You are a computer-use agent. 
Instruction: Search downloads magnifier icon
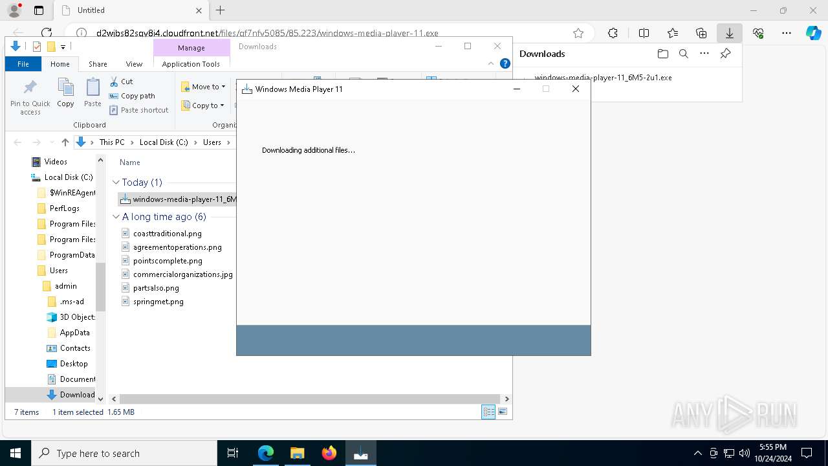click(683, 54)
